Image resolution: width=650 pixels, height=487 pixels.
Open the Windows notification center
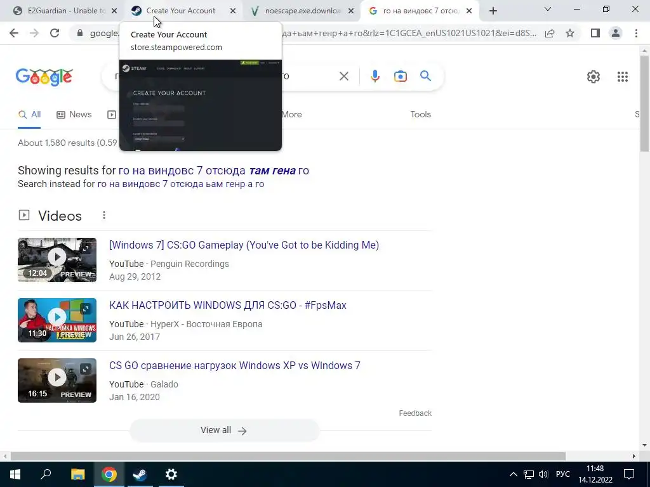coord(629,474)
